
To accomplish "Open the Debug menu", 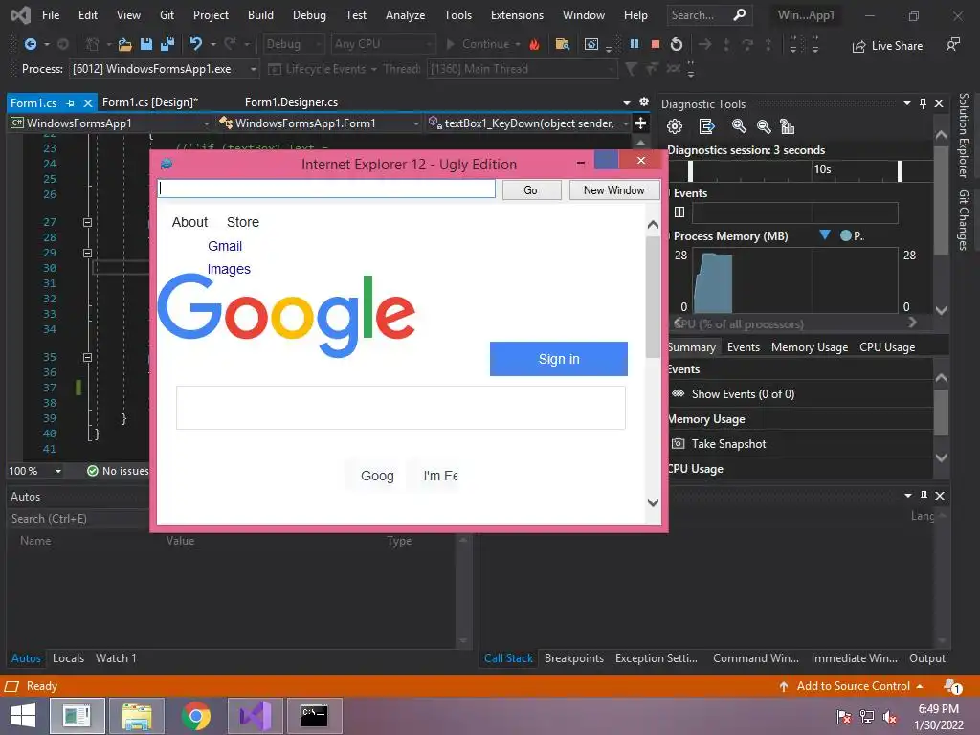I will tap(309, 15).
